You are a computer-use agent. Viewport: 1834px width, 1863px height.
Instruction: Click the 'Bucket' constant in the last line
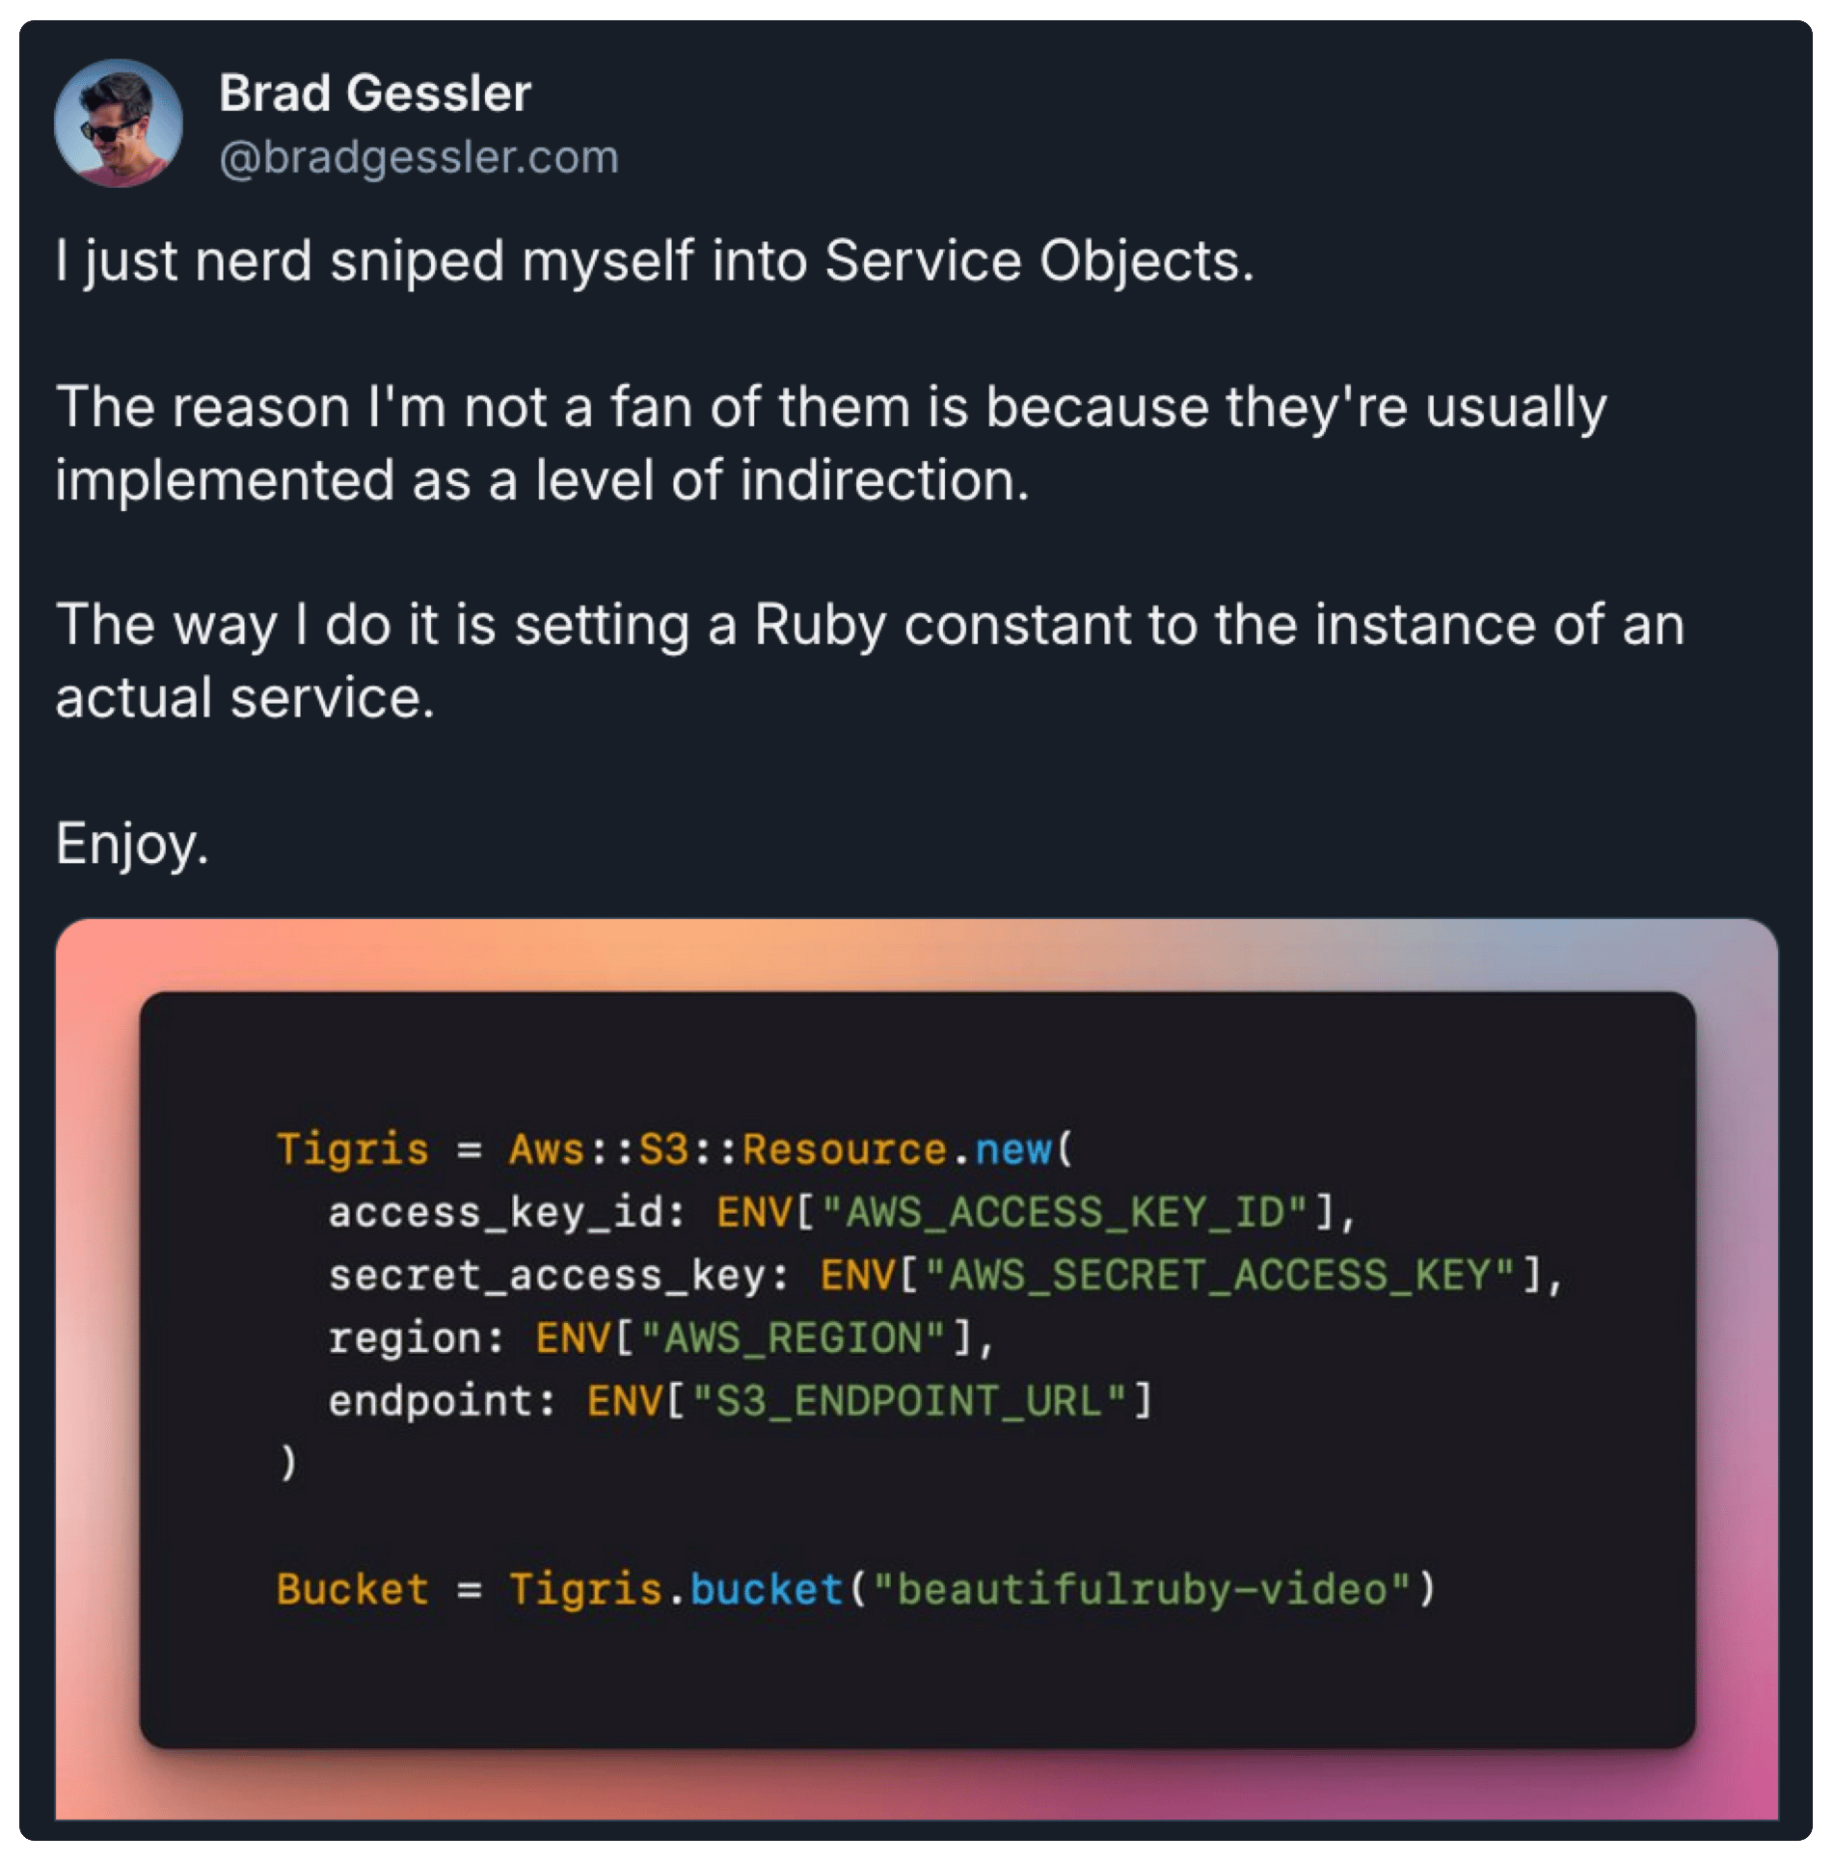tap(353, 1588)
